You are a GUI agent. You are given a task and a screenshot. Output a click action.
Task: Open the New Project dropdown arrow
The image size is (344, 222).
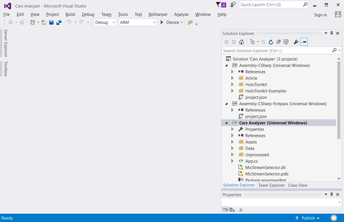pos(38,22)
